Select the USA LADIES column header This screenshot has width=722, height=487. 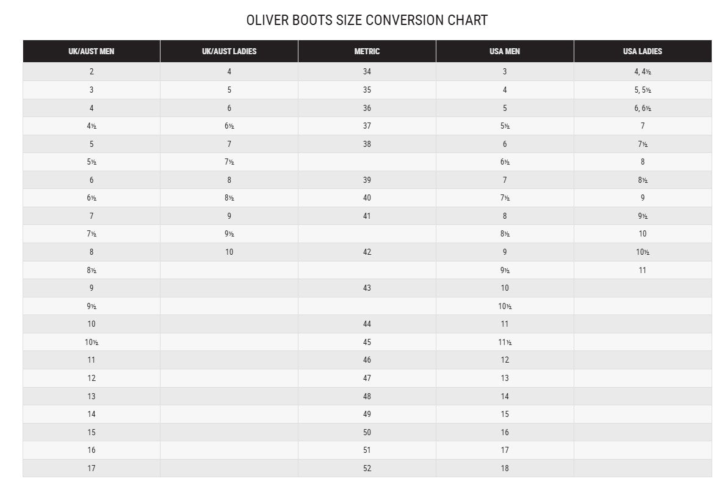coord(642,51)
